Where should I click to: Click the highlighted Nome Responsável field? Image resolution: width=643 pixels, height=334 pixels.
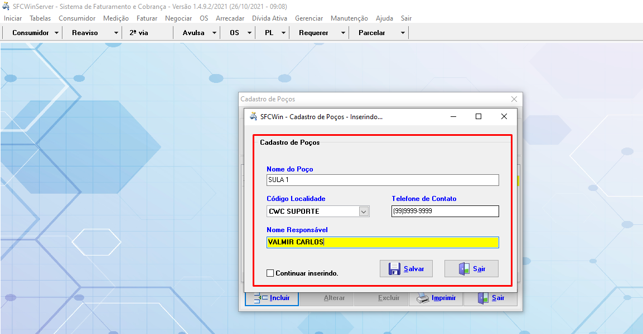click(x=383, y=242)
